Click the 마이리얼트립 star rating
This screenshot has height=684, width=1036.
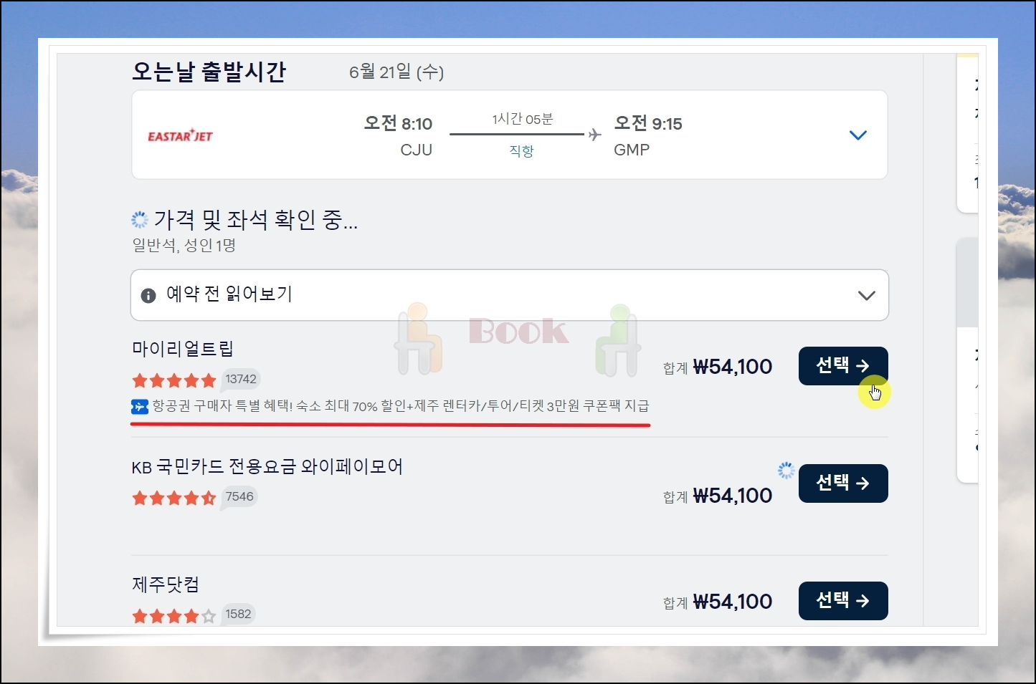[174, 380]
